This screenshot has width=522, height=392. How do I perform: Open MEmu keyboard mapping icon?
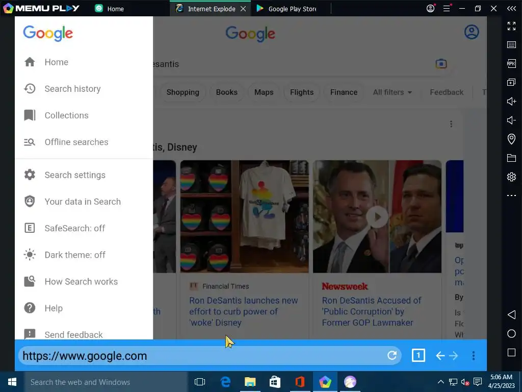(x=511, y=45)
